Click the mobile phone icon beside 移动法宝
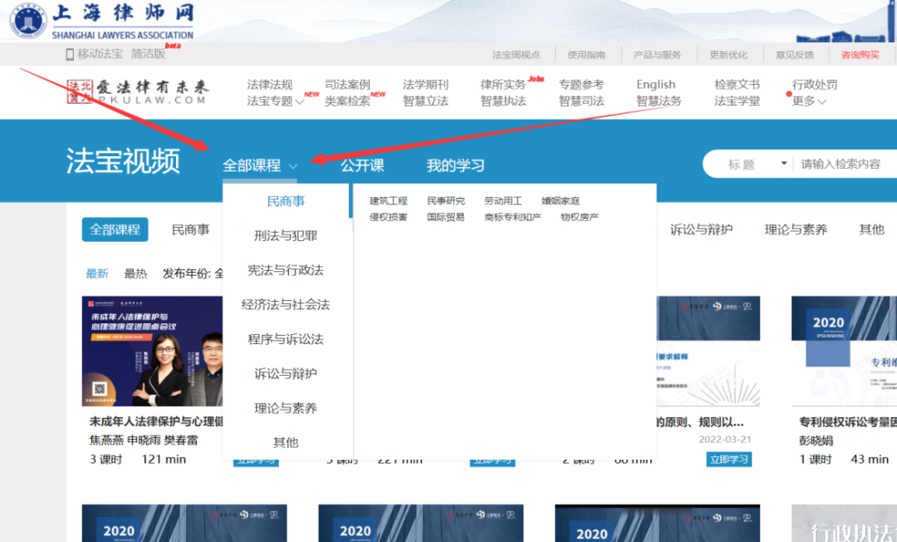The height and width of the screenshot is (542, 897). (70, 54)
